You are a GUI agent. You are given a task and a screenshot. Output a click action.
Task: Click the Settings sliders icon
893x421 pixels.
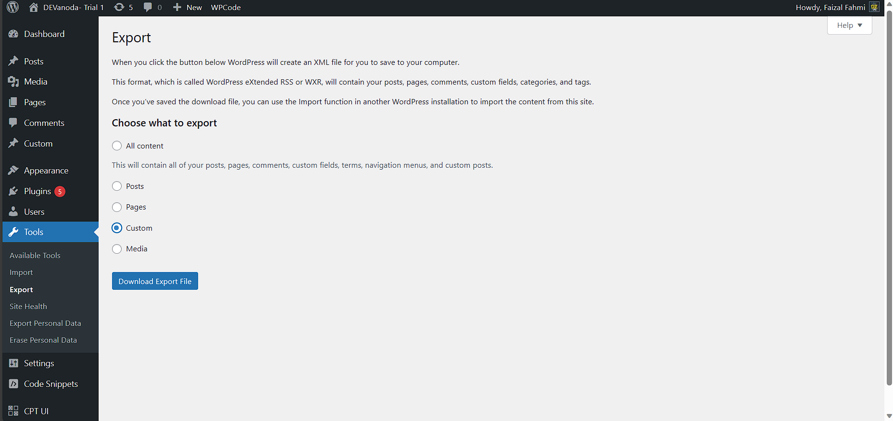(13, 363)
